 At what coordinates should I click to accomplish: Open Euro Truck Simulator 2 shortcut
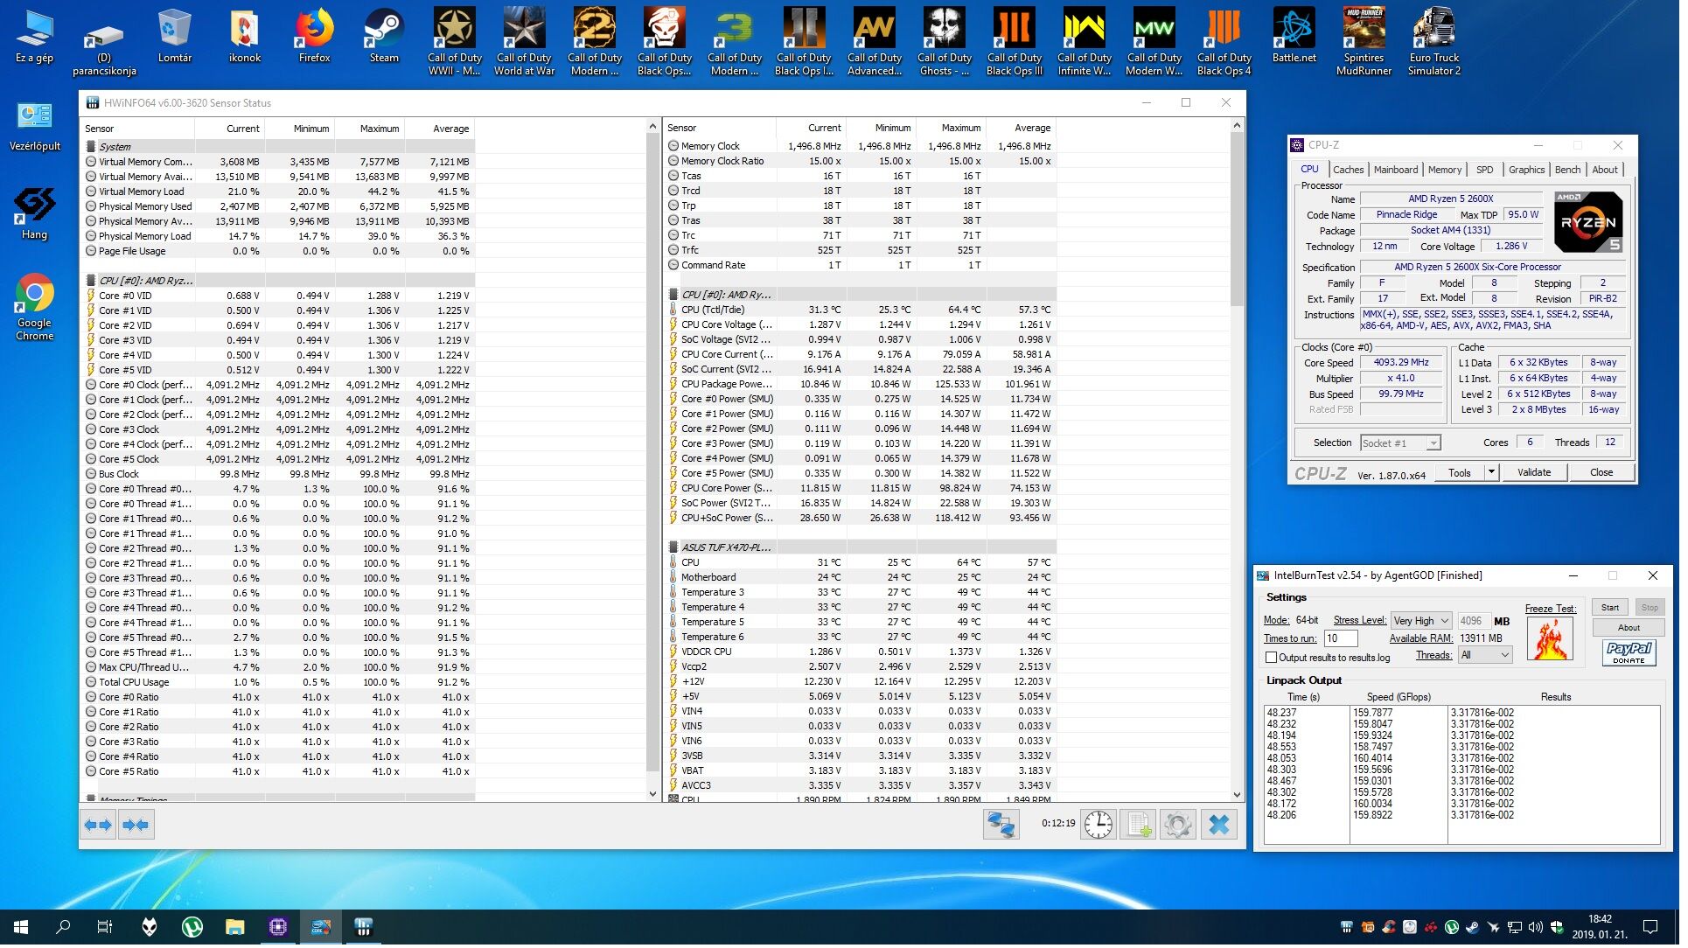tap(1441, 42)
